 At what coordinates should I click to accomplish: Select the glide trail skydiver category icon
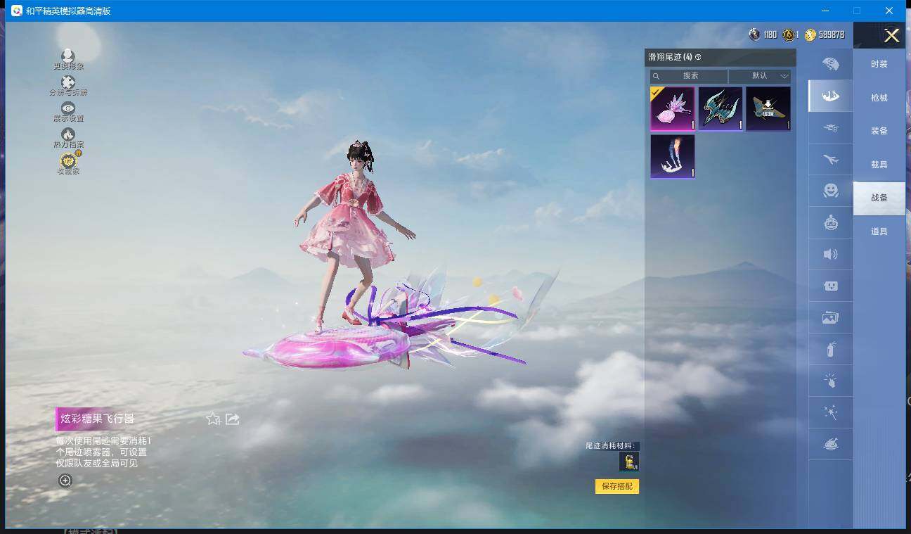click(830, 96)
